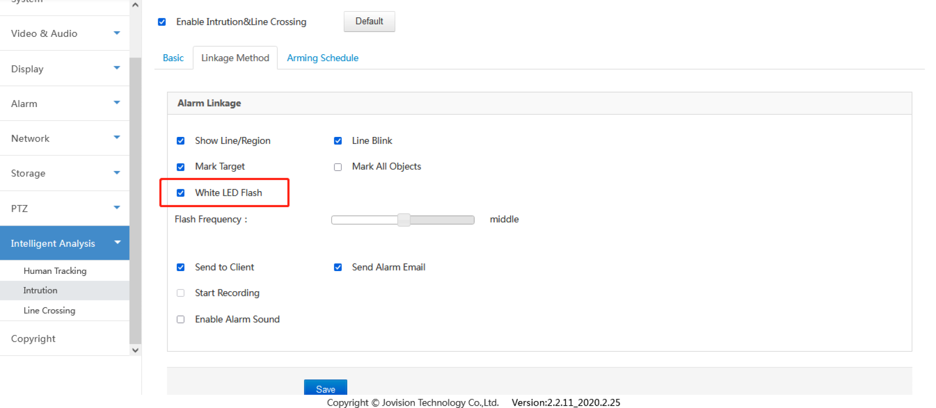Disable the White LED Flash checkbox
936x408 pixels.
click(181, 193)
